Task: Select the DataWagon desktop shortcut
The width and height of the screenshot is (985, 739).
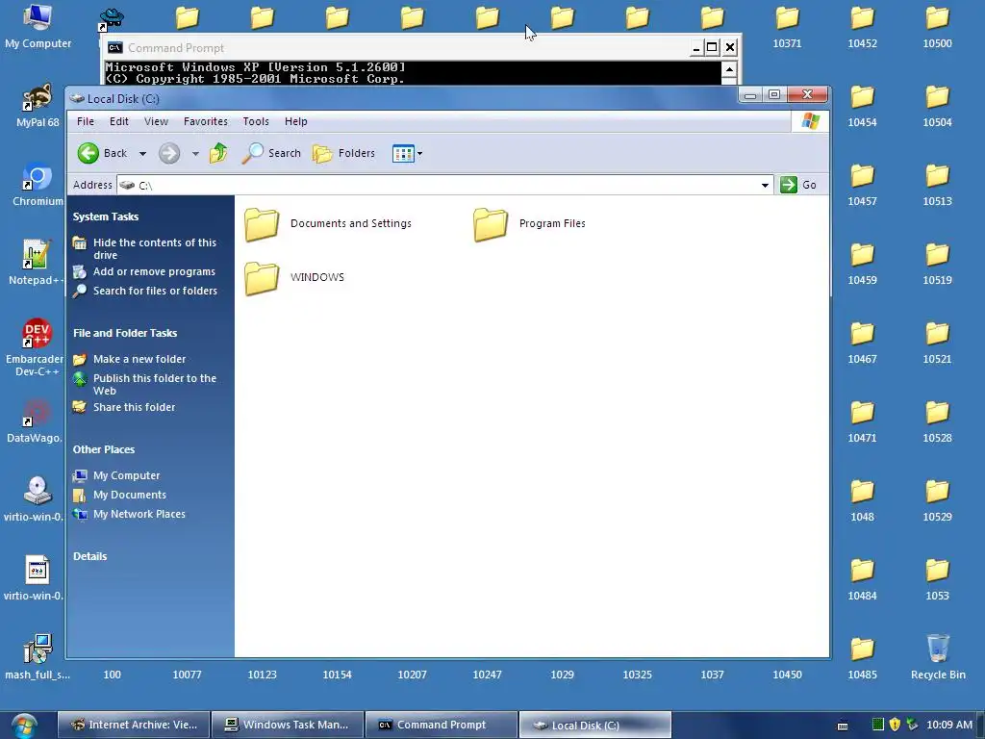Action: 36,420
